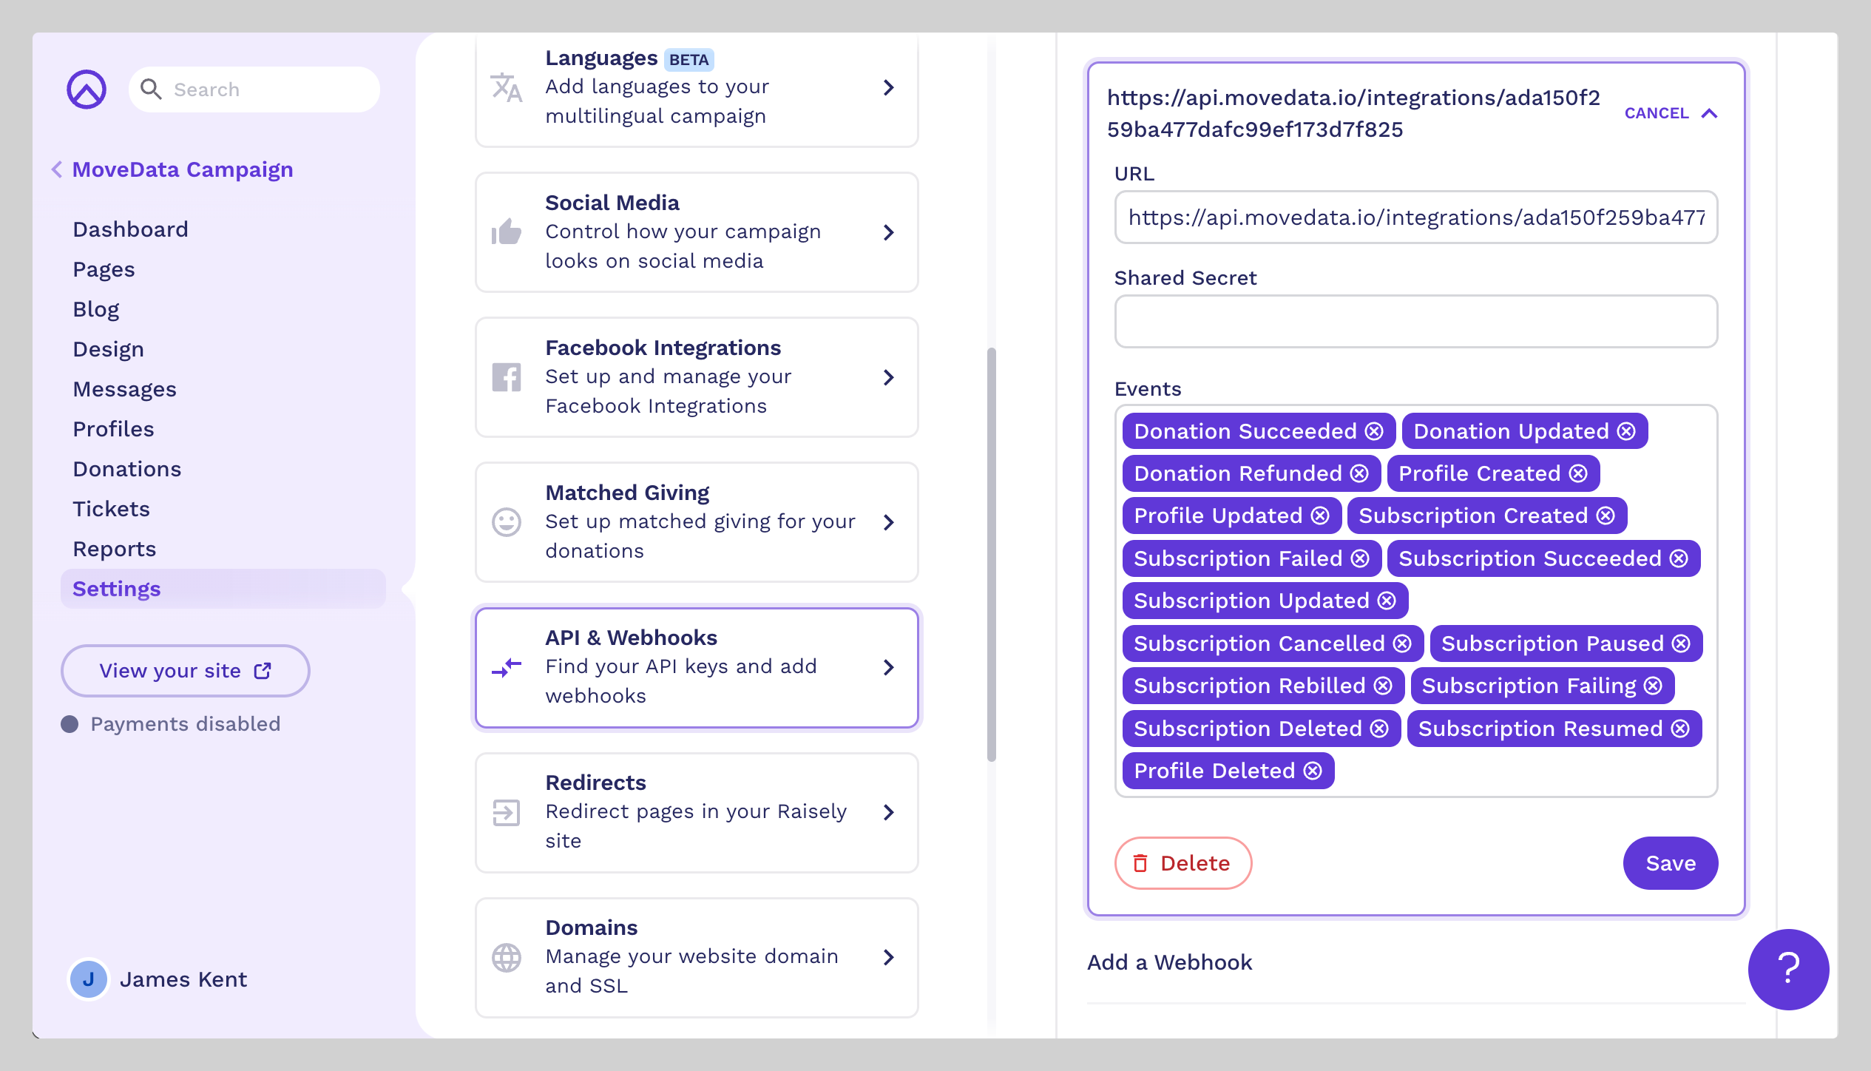1871x1071 pixels.
Task: Click the View your site button
Action: click(x=185, y=671)
